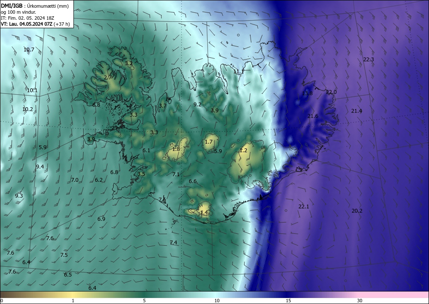Click the 9.2 map value

197,105
